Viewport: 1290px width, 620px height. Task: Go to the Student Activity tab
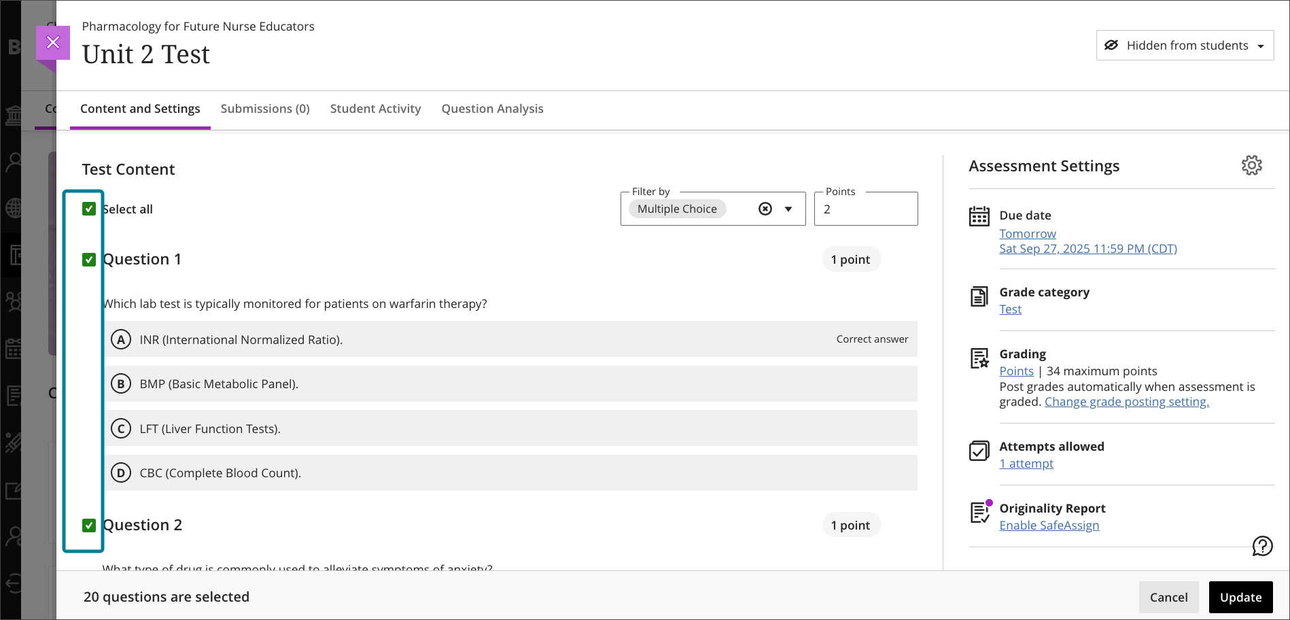pyautogui.click(x=375, y=109)
